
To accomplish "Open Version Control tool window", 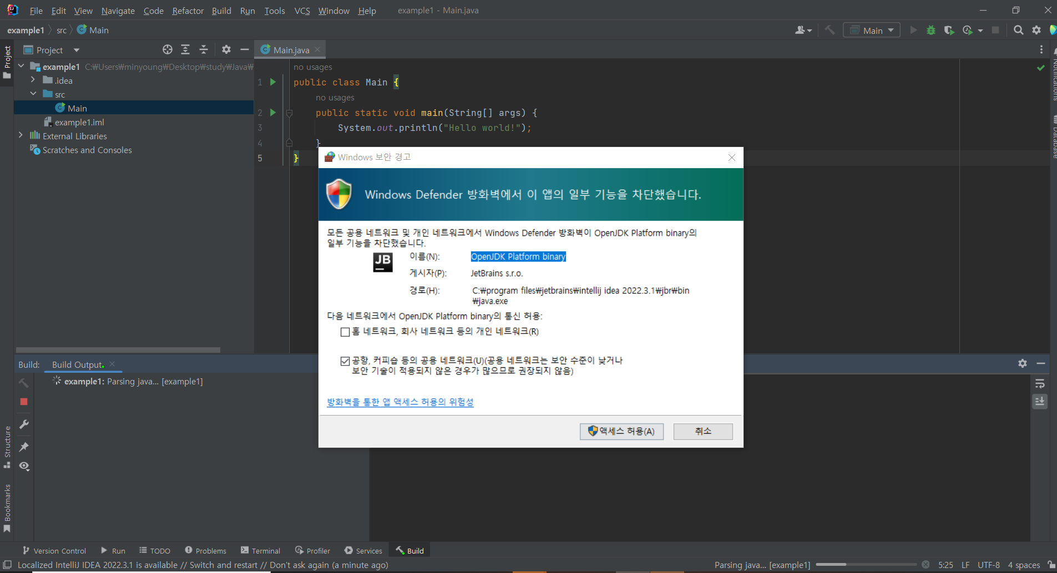I will (x=54, y=550).
